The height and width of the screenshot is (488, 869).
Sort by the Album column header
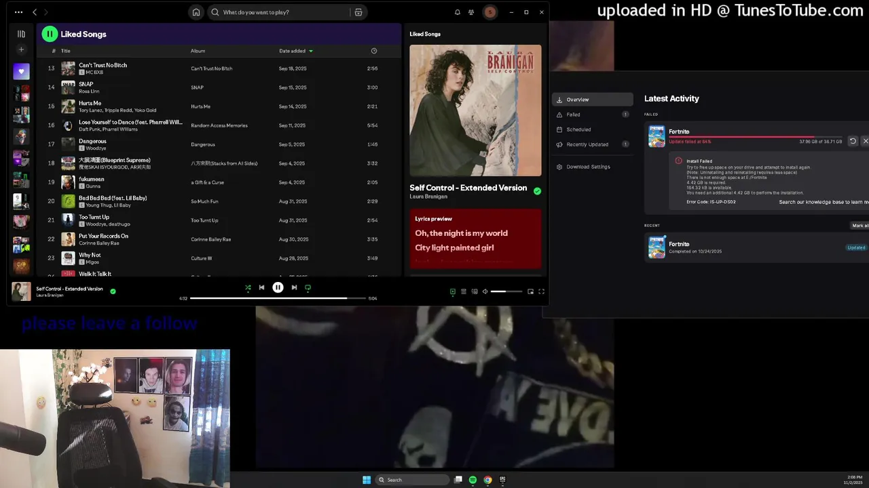click(198, 51)
